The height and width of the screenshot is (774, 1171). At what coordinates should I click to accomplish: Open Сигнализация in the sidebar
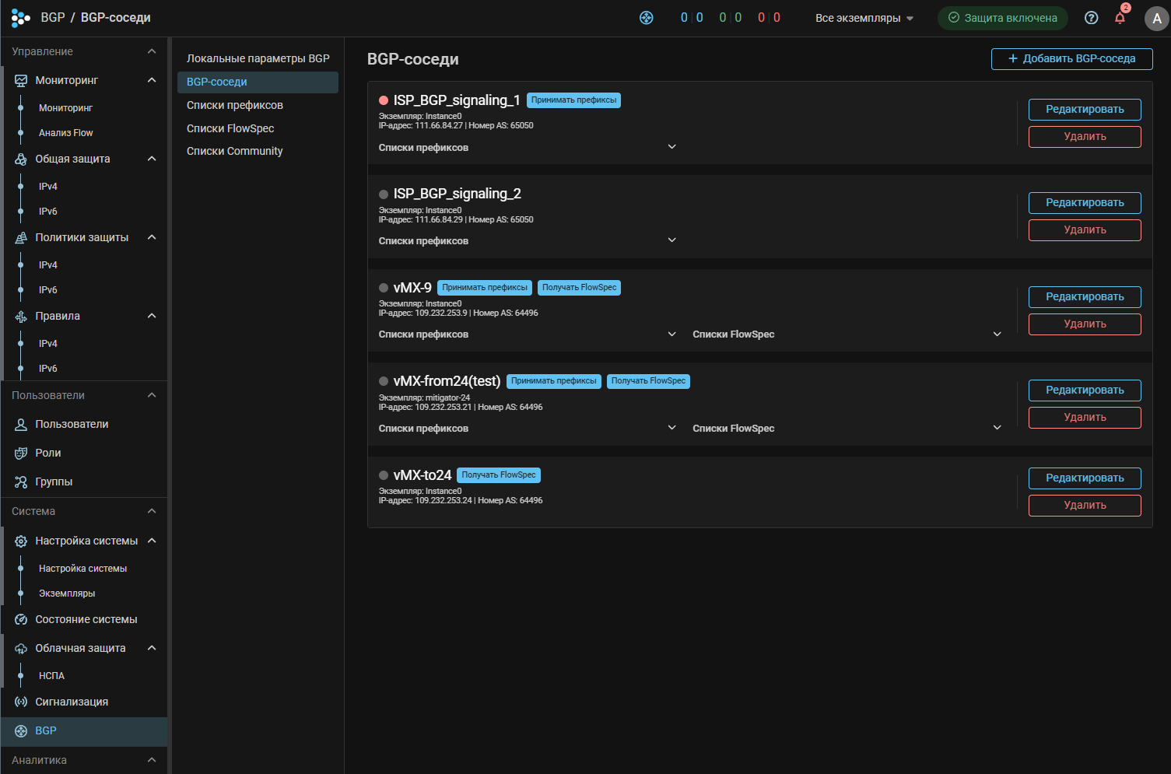coord(72,702)
